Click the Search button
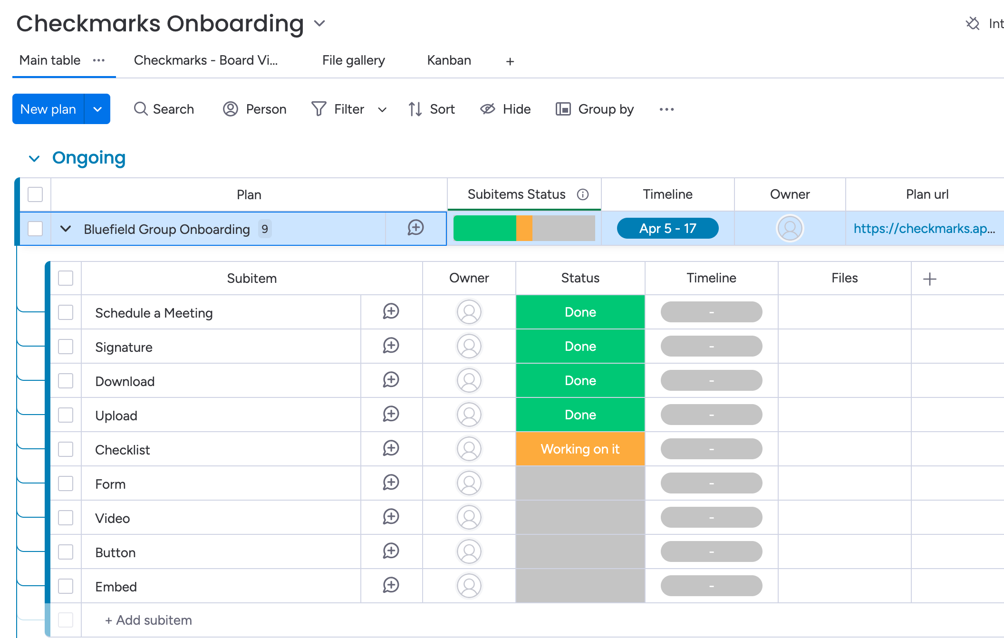The width and height of the screenshot is (1004, 638). 164,109
